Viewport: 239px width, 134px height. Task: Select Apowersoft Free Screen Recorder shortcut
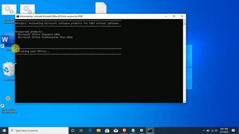point(9,105)
